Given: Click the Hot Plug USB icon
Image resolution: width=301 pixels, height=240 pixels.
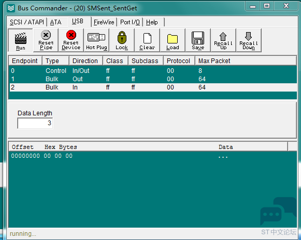Looking at the screenshot, I should click(96, 37).
